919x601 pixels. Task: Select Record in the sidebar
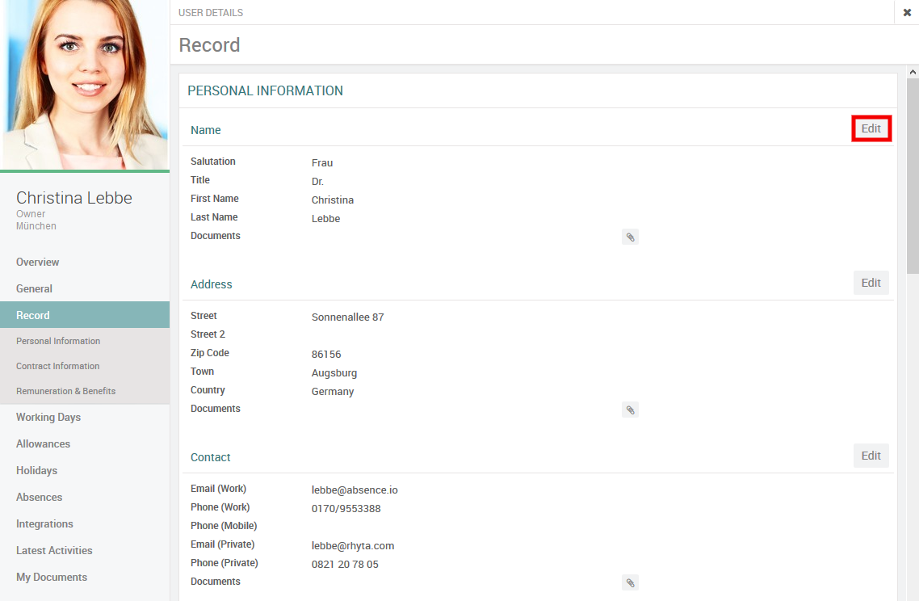33,315
